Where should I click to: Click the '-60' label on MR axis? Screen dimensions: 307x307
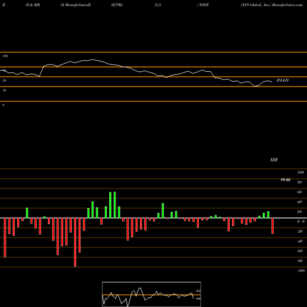point(300,251)
